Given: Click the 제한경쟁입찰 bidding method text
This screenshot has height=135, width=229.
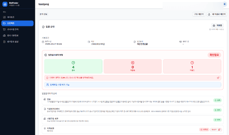Looking at the screenshot, I should tap(142, 44).
